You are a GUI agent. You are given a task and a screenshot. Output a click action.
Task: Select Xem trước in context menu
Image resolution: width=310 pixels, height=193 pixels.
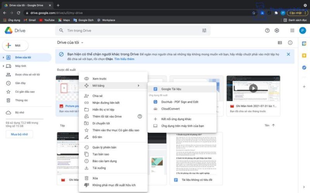click(x=113, y=79)
